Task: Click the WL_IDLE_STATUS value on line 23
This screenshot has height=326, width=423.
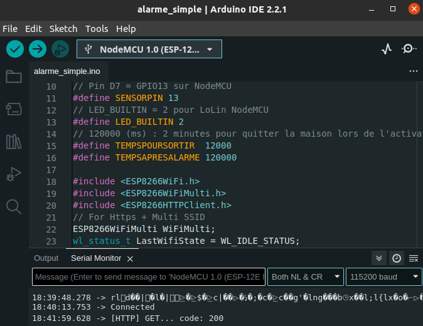Action: coord(257,241)
